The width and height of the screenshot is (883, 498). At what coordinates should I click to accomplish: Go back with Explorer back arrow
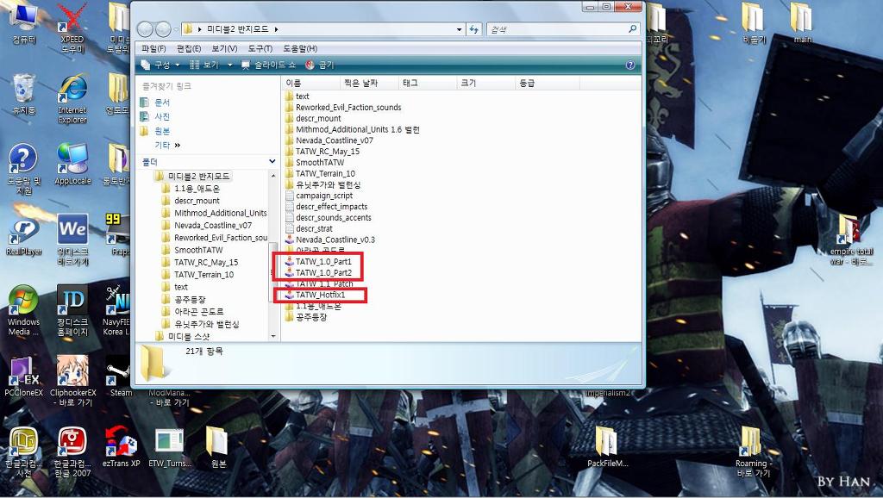[145, 28]
